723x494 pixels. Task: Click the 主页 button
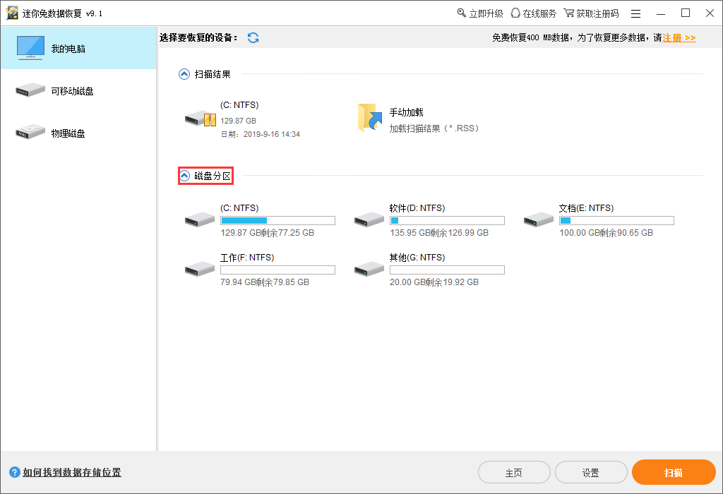[514, 472]
